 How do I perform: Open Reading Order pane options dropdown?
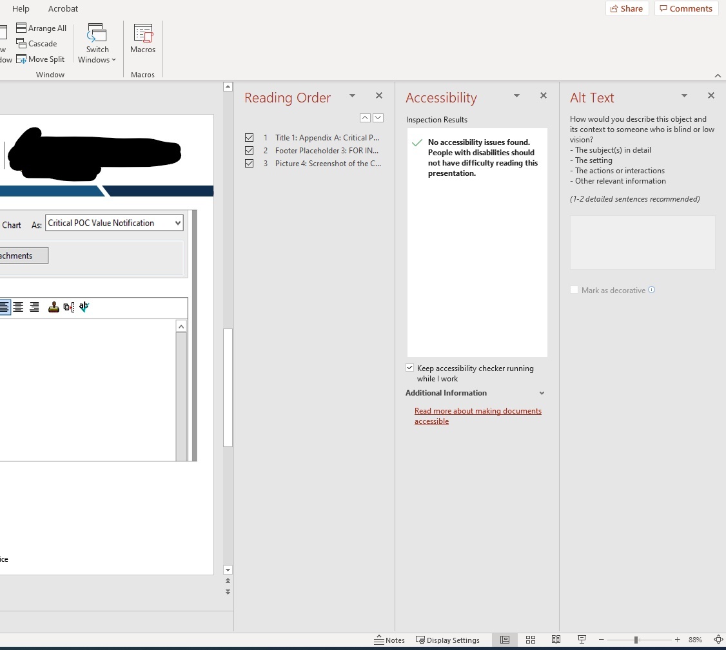point(352,95)
